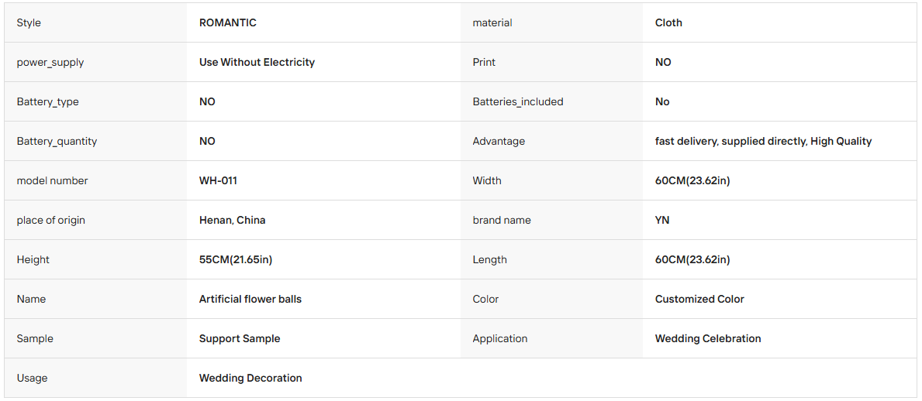Screen dimensions: 922x401
Task: Click the Artificial flower balls name
Action: (x=250, y=299)
